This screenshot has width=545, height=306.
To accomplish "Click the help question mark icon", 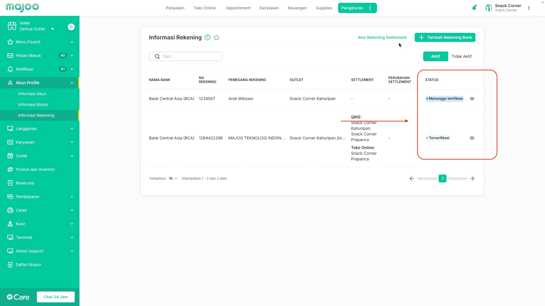I will click(x=207, y=37).
